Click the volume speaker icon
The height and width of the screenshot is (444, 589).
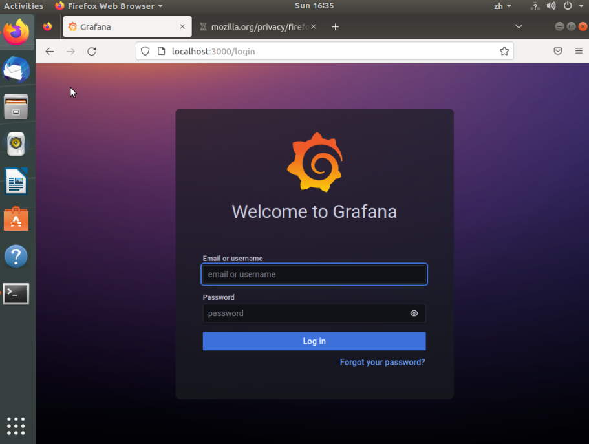(x=551, y=6)
